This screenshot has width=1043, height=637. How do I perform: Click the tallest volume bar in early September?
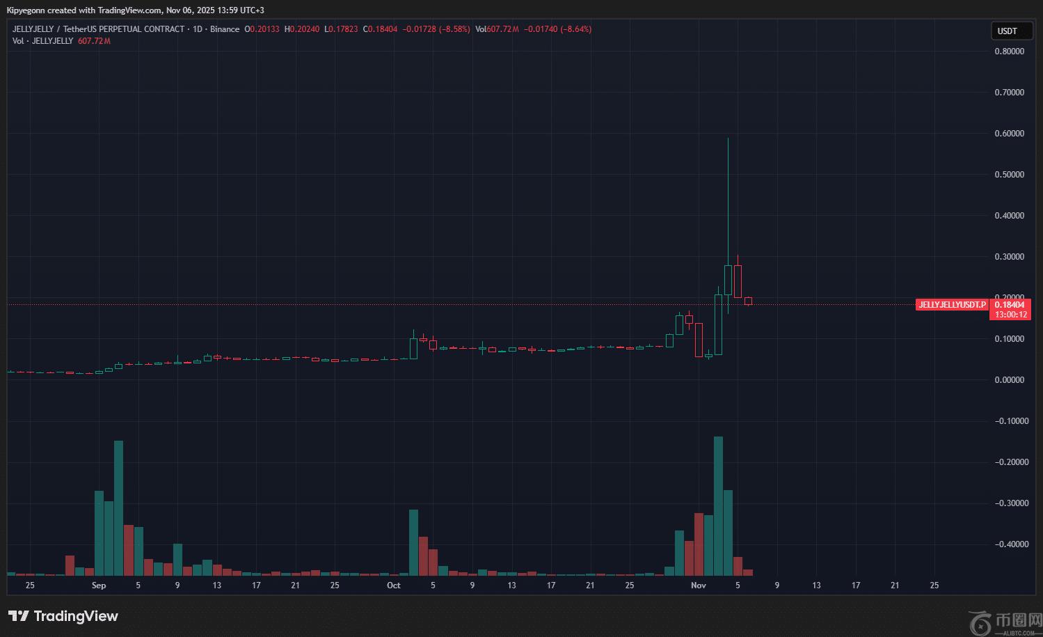click(118, 508)
